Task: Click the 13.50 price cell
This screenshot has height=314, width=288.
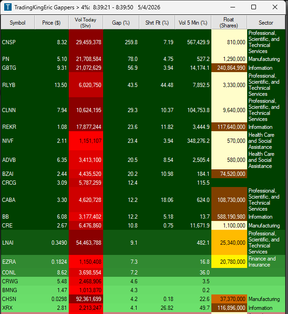Action: (52, 85)
